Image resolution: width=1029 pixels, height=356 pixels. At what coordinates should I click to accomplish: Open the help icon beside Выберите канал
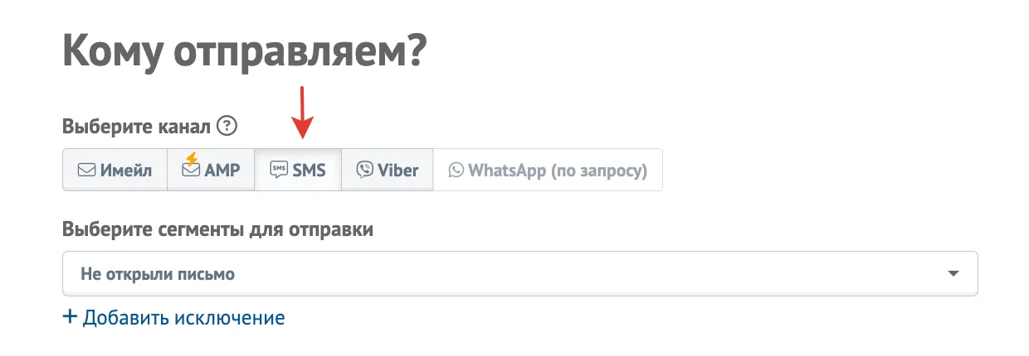[x=227, y=127]
